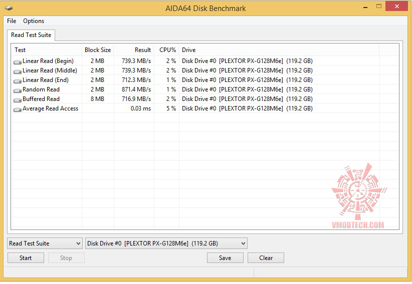Start the benchmark with Start button

pos(26,258)
